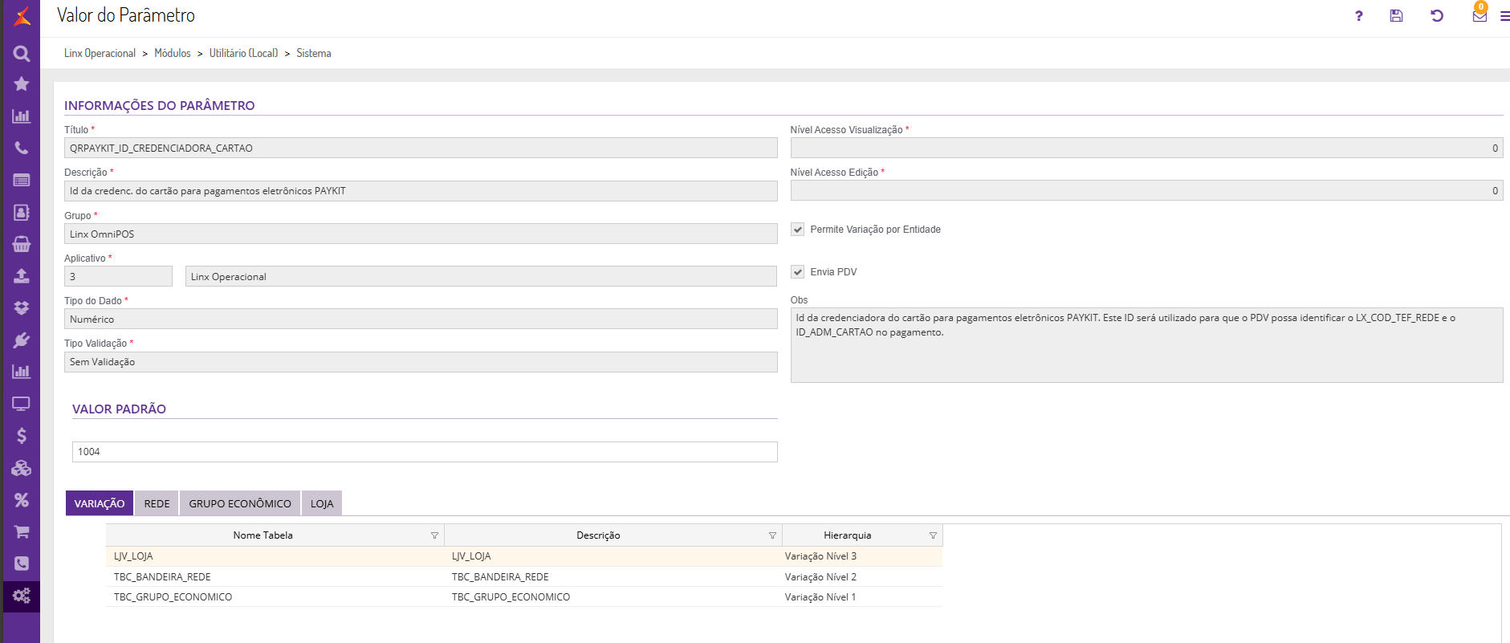Open the messages envelope icon
Viewport: 1510px width, 643px height.
(1479, 16)
